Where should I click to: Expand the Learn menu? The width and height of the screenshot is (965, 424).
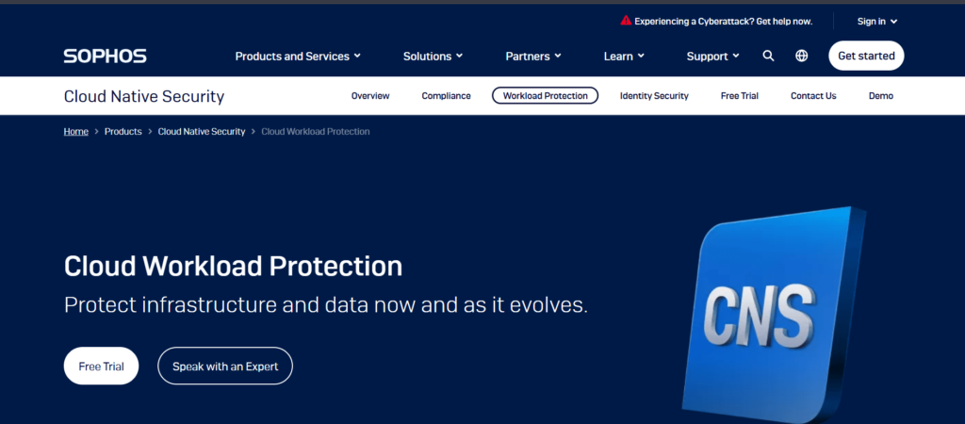tap(624, 56)
